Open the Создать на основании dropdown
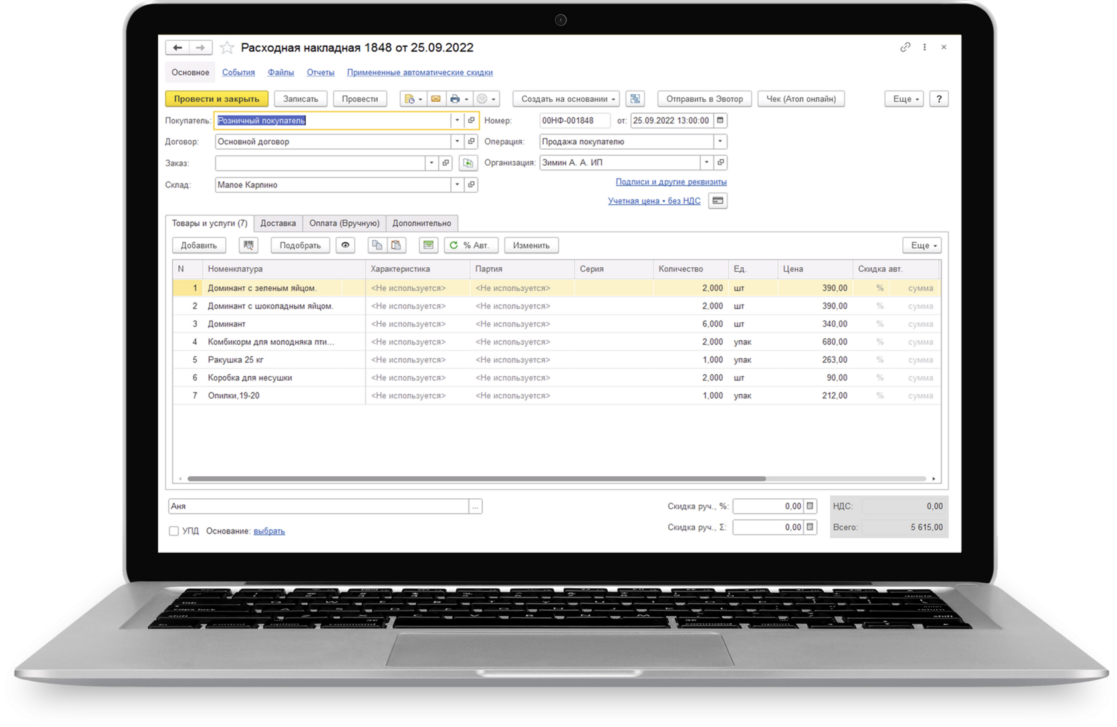Viewport: 1117px width, 727px height. click(x=566, y=99)
